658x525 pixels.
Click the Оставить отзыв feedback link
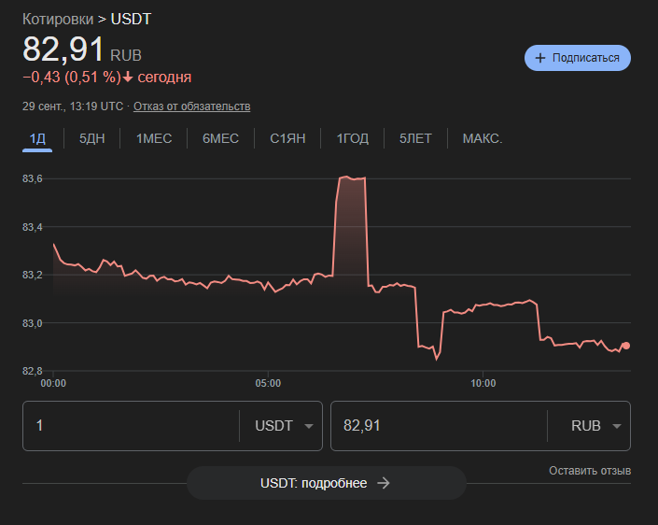[590, 470]
